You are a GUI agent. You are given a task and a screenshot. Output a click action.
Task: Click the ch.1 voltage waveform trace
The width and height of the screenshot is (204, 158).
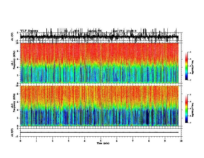[99, 37]
